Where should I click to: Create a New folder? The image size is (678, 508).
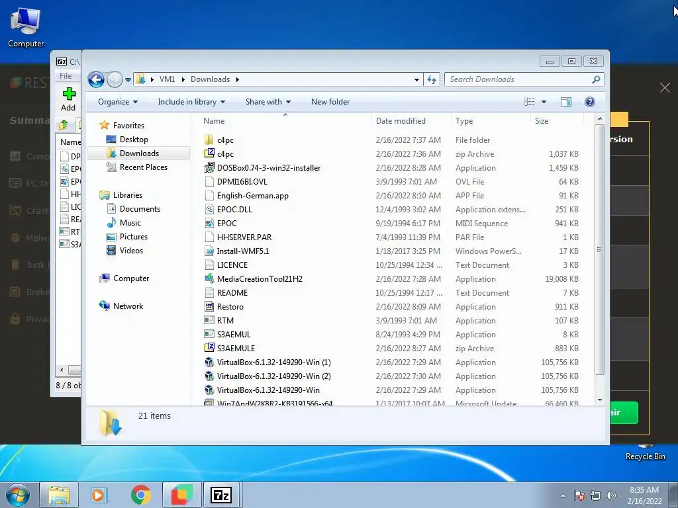click(330, 102)
